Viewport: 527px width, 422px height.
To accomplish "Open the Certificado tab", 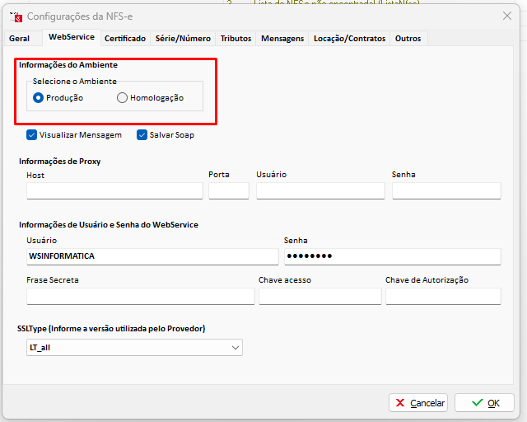I will [x=124, y=39].
